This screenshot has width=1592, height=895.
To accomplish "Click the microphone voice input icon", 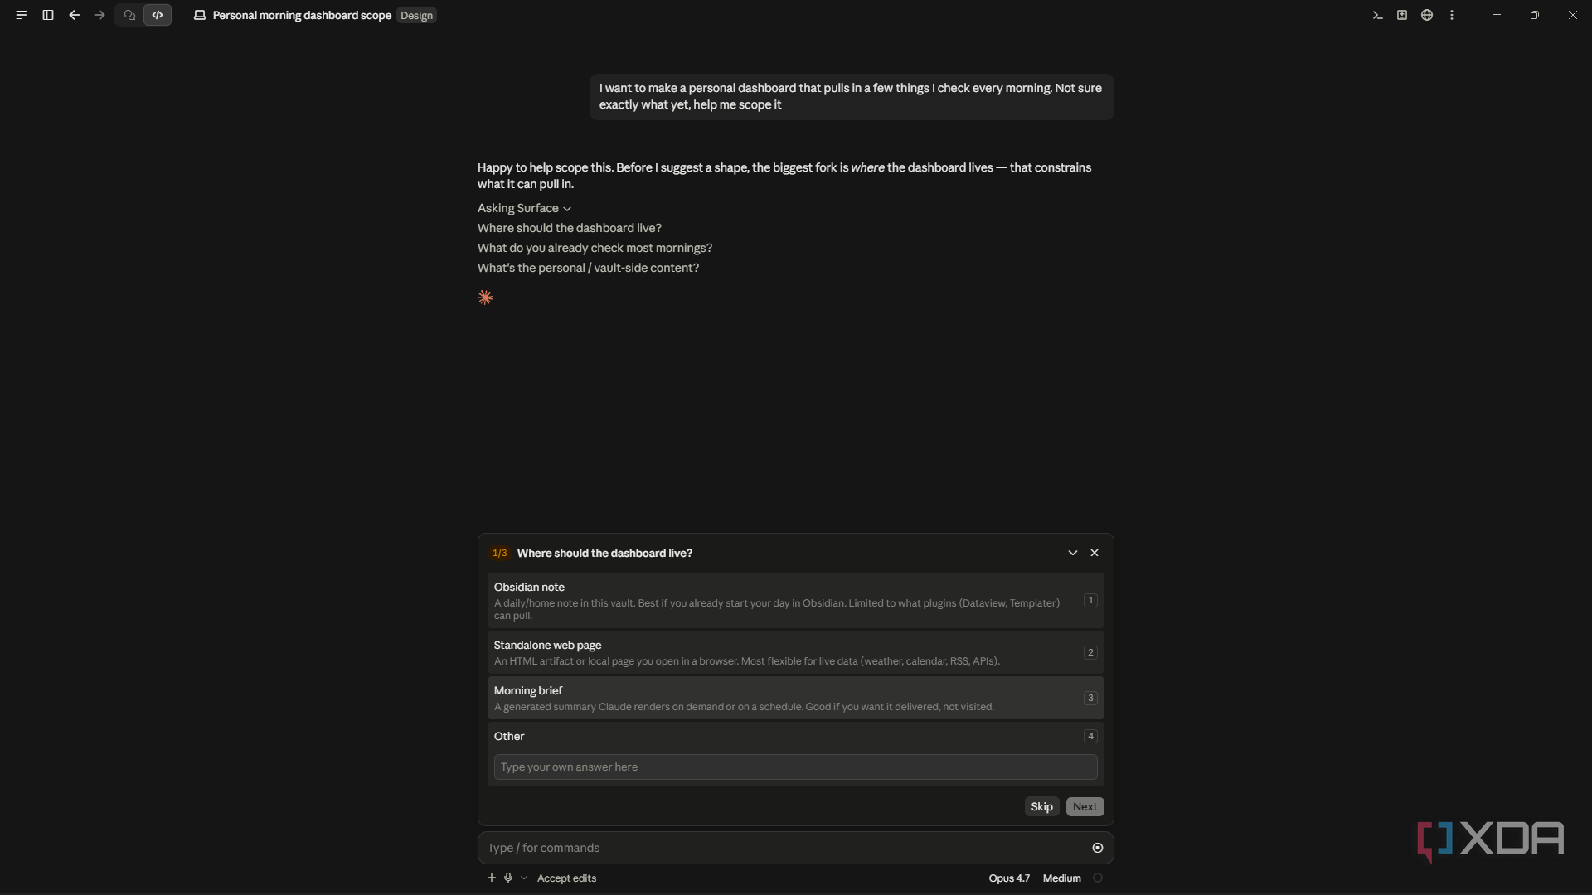I will coord(508,878).
